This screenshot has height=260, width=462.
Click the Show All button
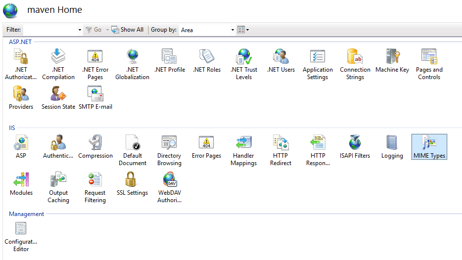tap(128, 30)
